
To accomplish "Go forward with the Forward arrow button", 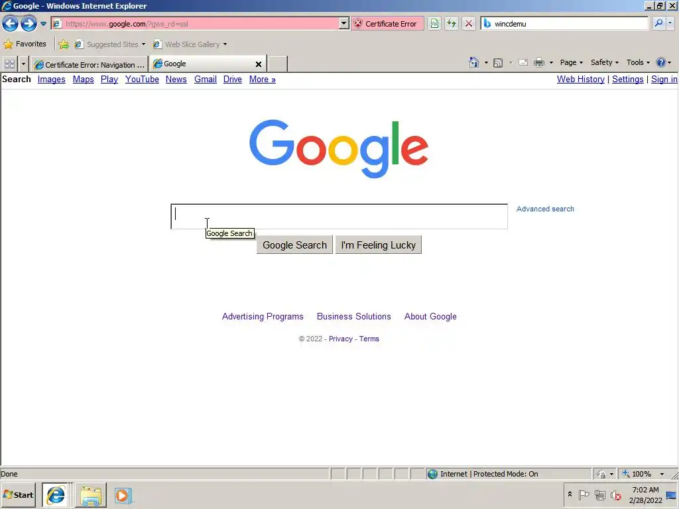I will pyautogui.click(x=29, y=23).
